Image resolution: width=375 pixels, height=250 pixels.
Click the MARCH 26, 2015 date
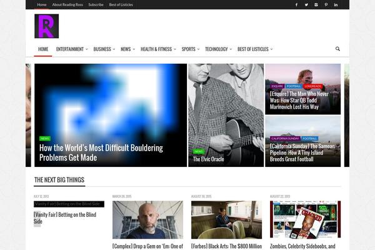pos(122,196)
